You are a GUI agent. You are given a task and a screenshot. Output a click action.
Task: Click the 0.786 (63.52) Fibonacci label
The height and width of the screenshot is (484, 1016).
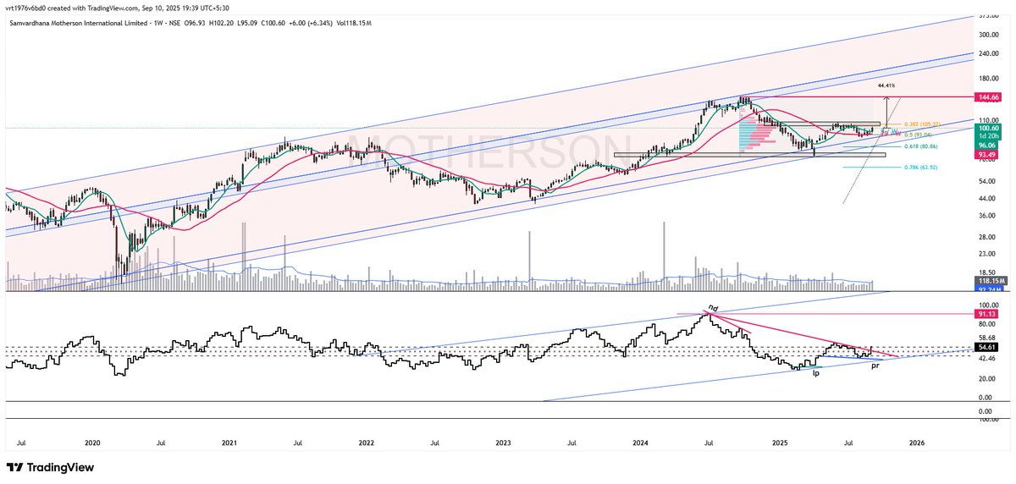920,168
